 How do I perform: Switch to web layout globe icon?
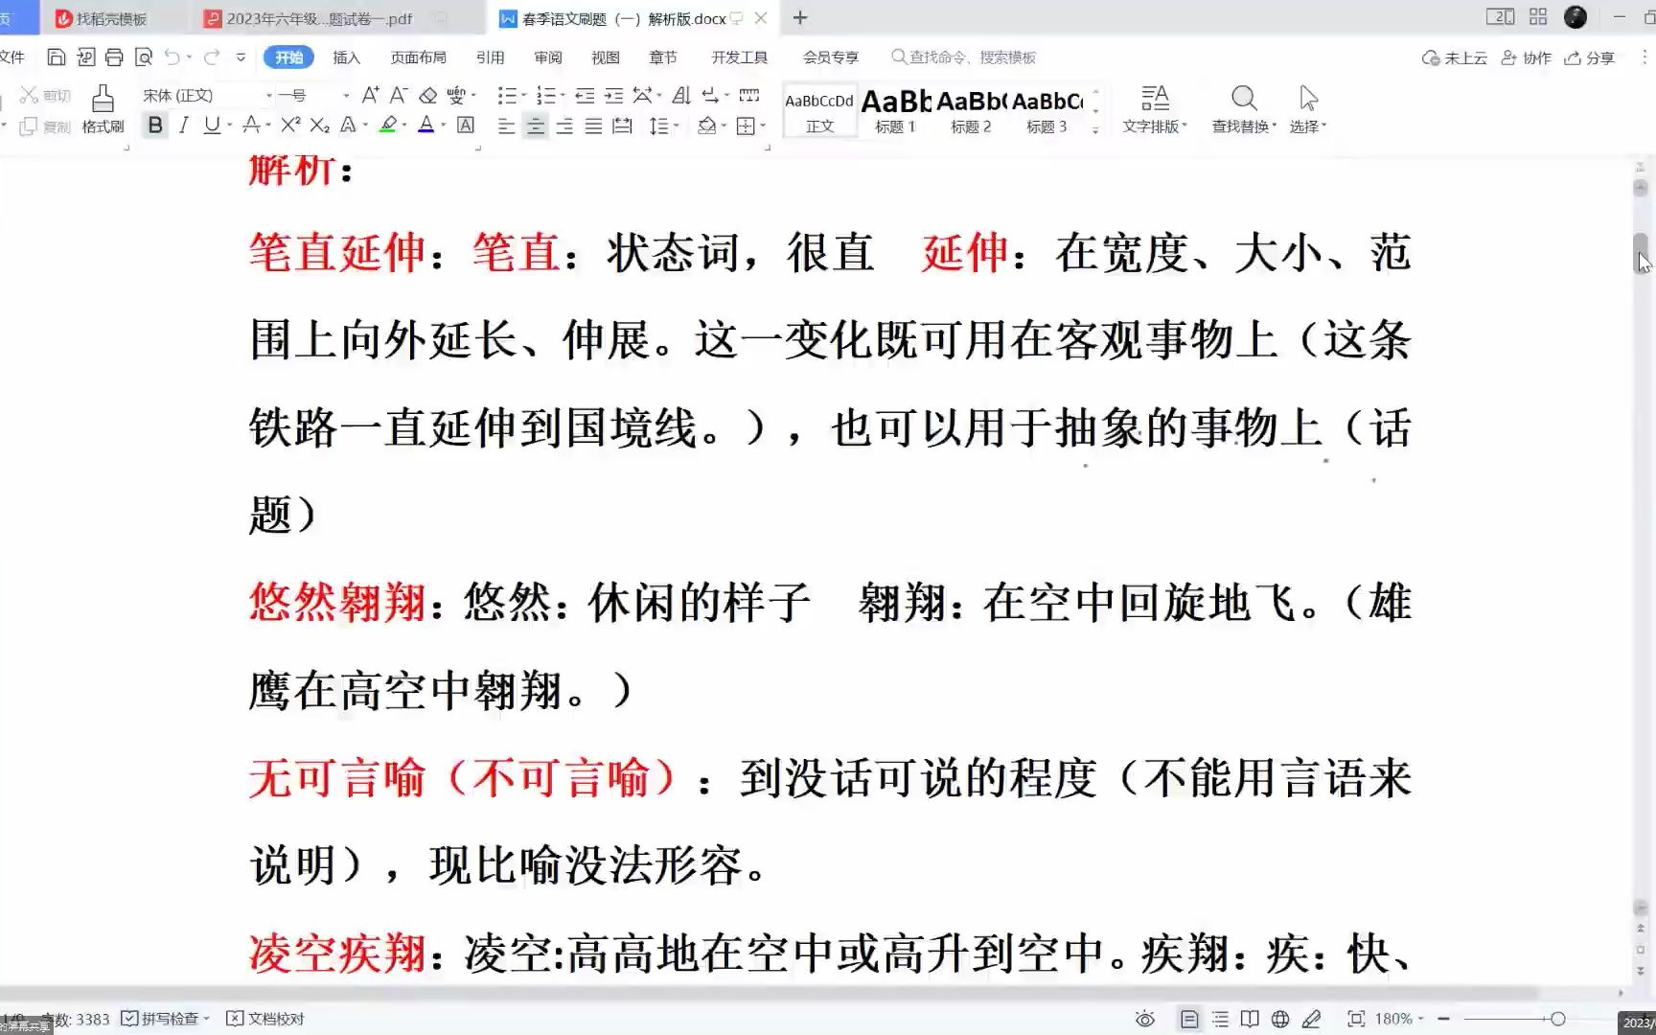(1280, 1019)
